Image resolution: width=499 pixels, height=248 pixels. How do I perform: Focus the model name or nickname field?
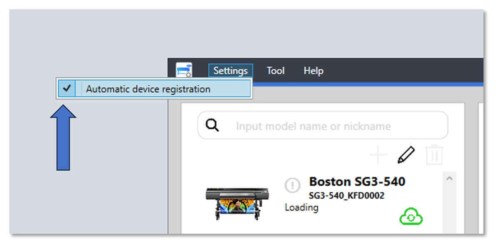point(323,125)
